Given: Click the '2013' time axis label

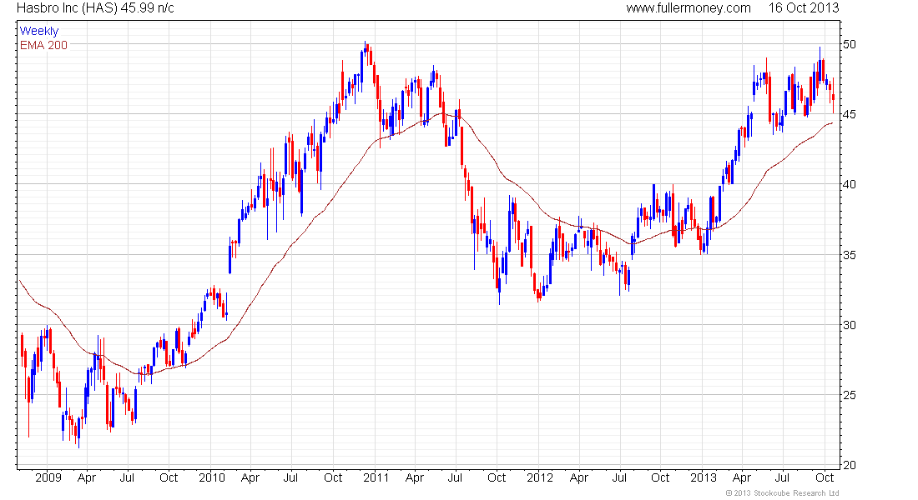Looking at the screenshot, I should pos(704,477).
